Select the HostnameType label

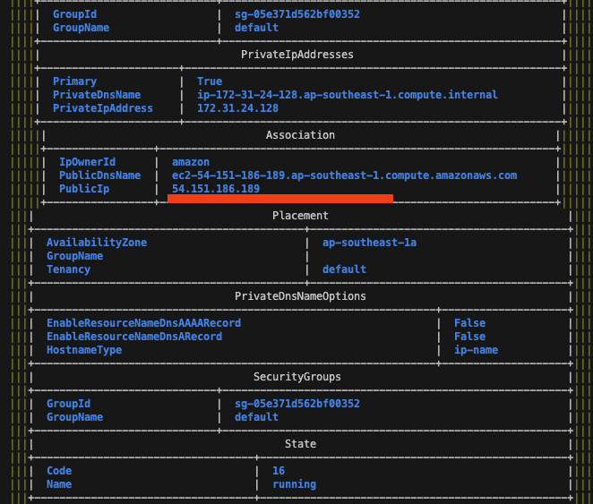84,350
